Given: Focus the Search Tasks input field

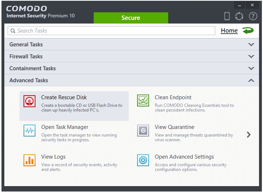Looking at the screenshot, I should pyautogui.click(x=111, y=30).
